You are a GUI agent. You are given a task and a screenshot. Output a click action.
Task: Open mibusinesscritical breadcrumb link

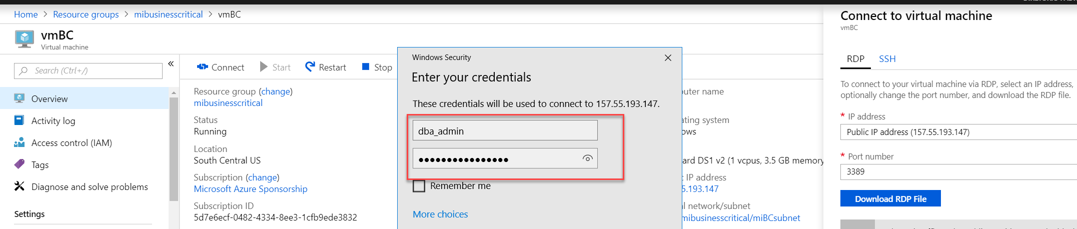point(168,14)
